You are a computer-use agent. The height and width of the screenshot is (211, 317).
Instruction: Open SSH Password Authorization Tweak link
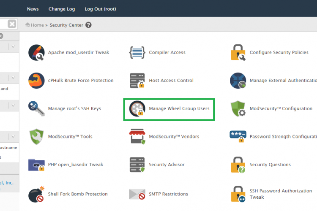(281, 194)
